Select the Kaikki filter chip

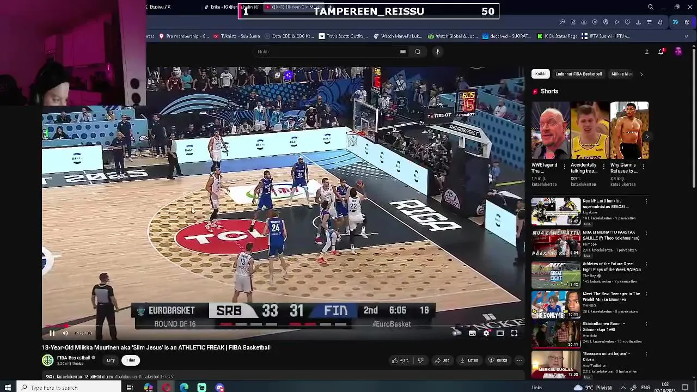coord(541,74)
